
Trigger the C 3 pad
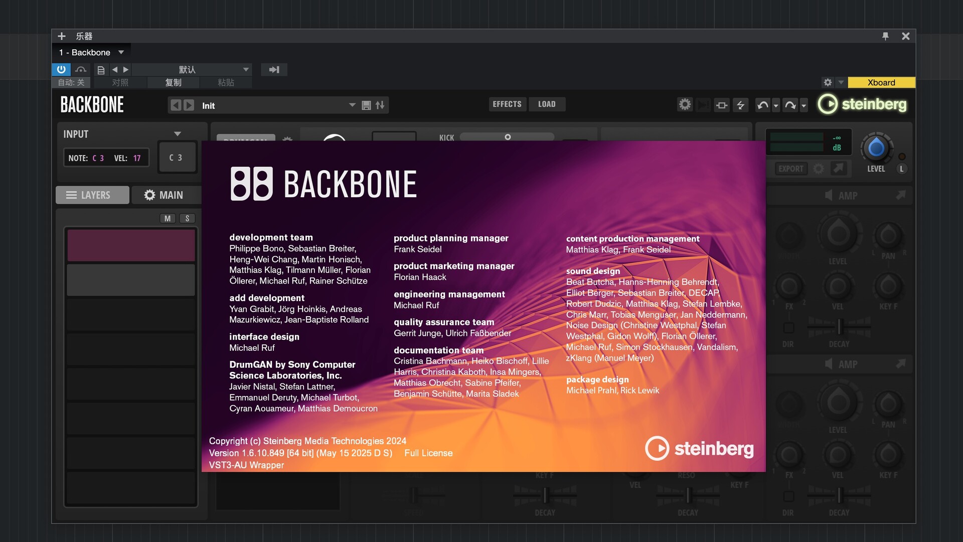[177, 158]
